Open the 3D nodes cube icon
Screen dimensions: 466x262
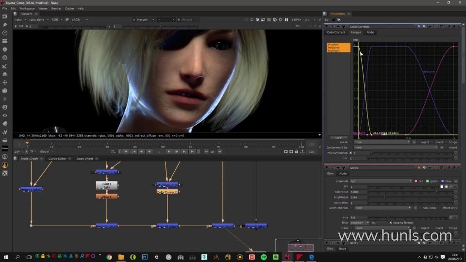click(x=5, y=91)
